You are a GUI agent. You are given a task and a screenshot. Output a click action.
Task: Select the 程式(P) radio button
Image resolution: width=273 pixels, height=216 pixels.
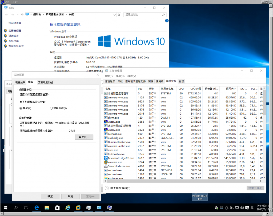click(21, 108)
